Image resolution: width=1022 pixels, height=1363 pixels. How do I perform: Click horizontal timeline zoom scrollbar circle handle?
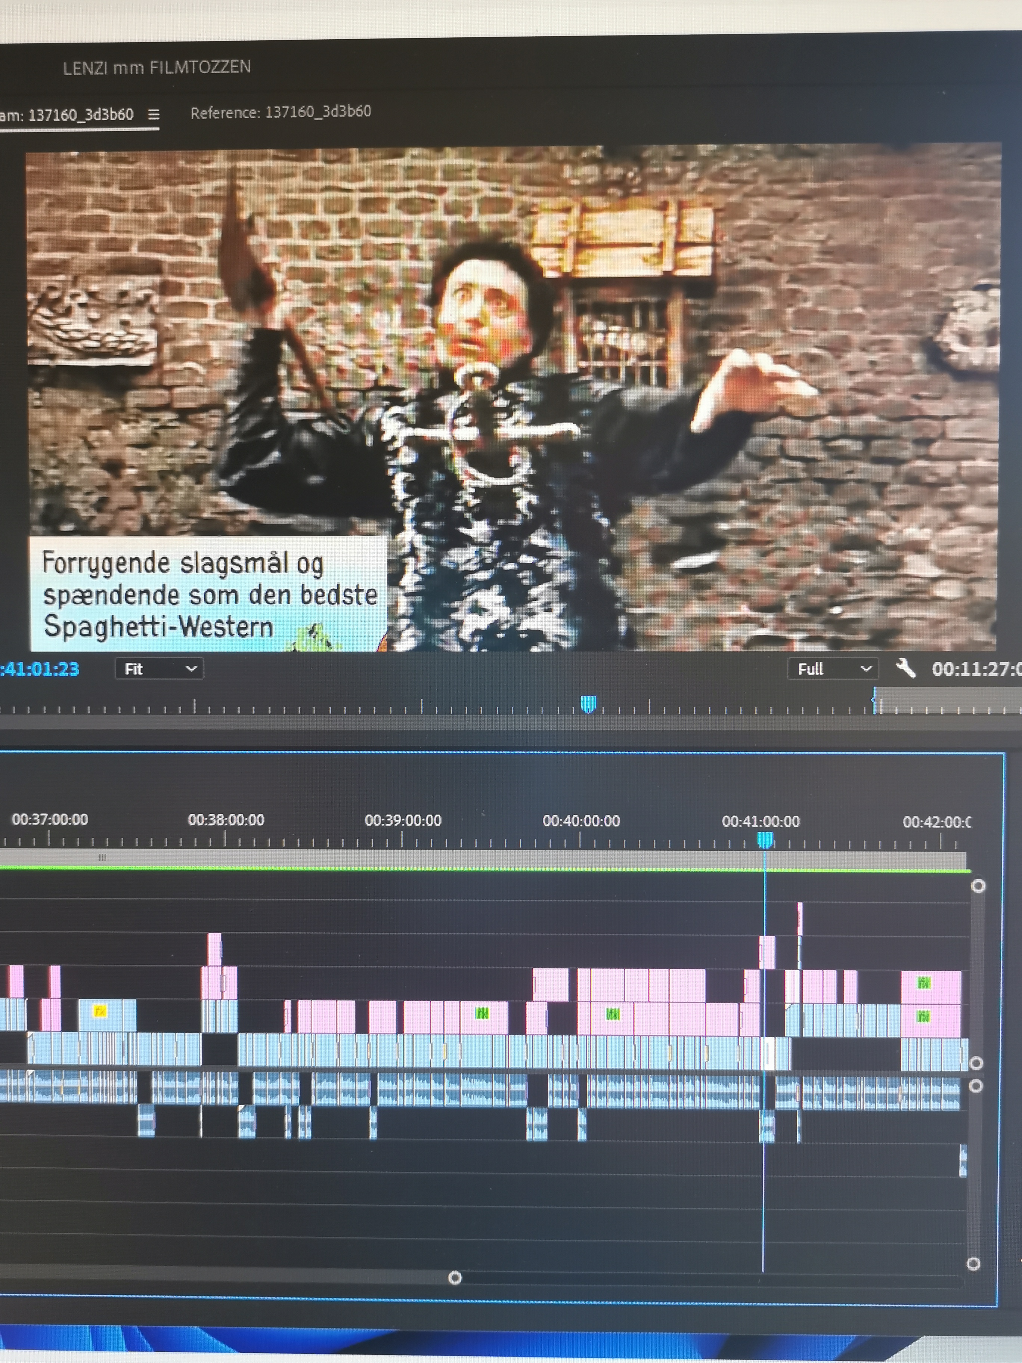point(455,1277)
